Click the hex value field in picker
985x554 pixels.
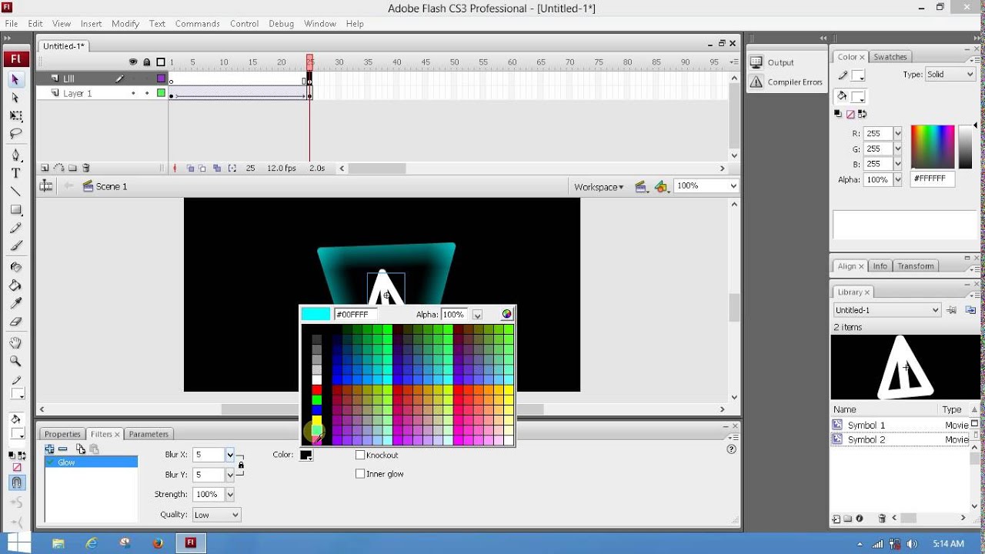click(356, 315)
